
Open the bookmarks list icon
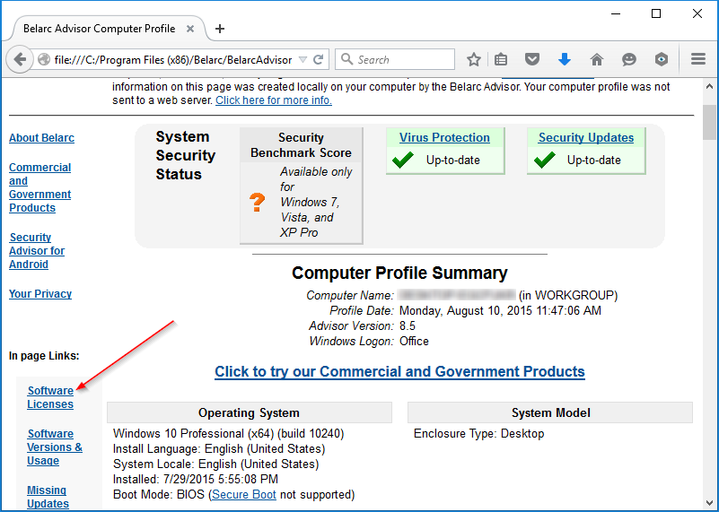click(502, 60)
